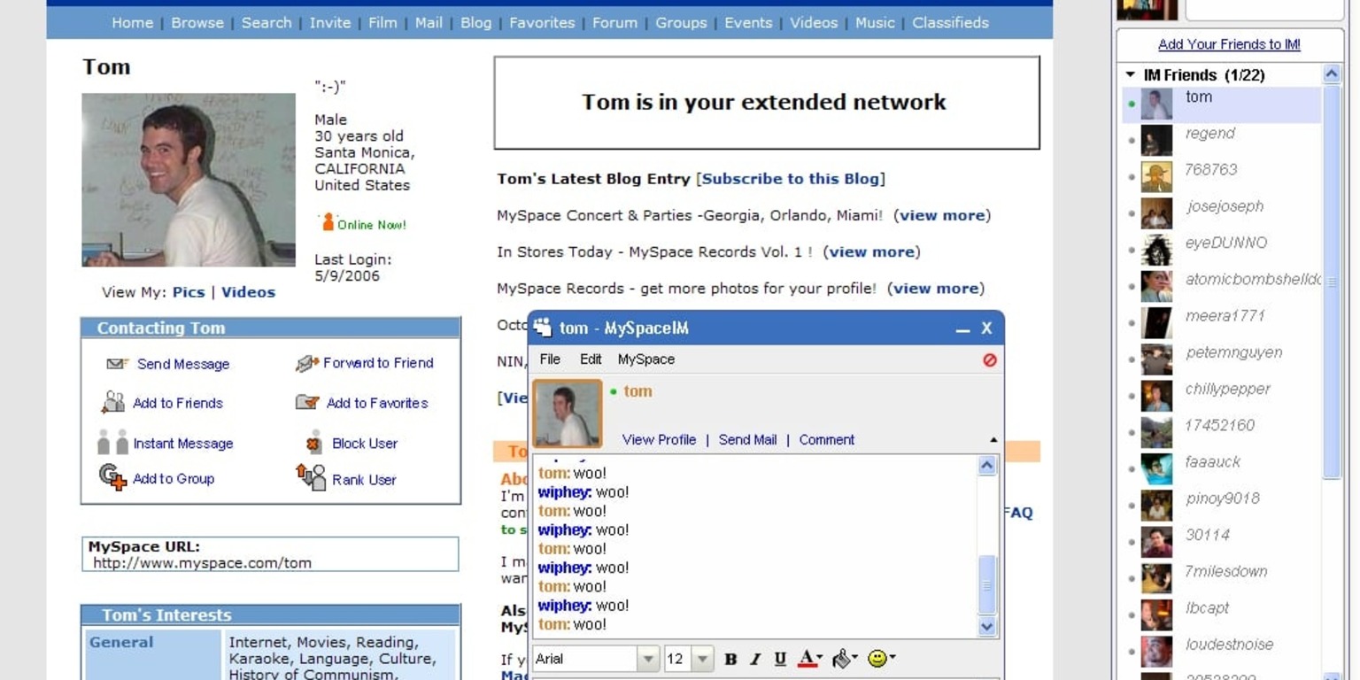Open Forum in the navigation bar
The height and width of the screenshot is (680, 1360).
coord(614,23)
